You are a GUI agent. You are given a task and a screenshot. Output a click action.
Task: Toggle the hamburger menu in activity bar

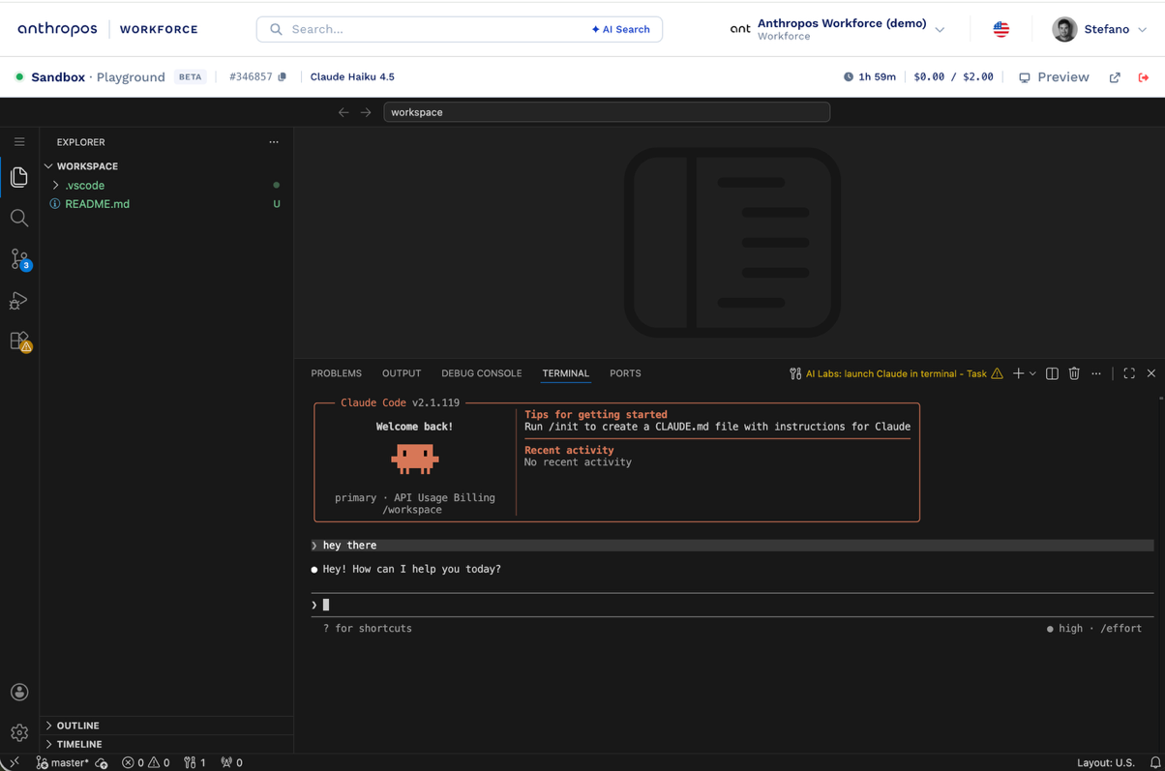(x=19, y=142)
